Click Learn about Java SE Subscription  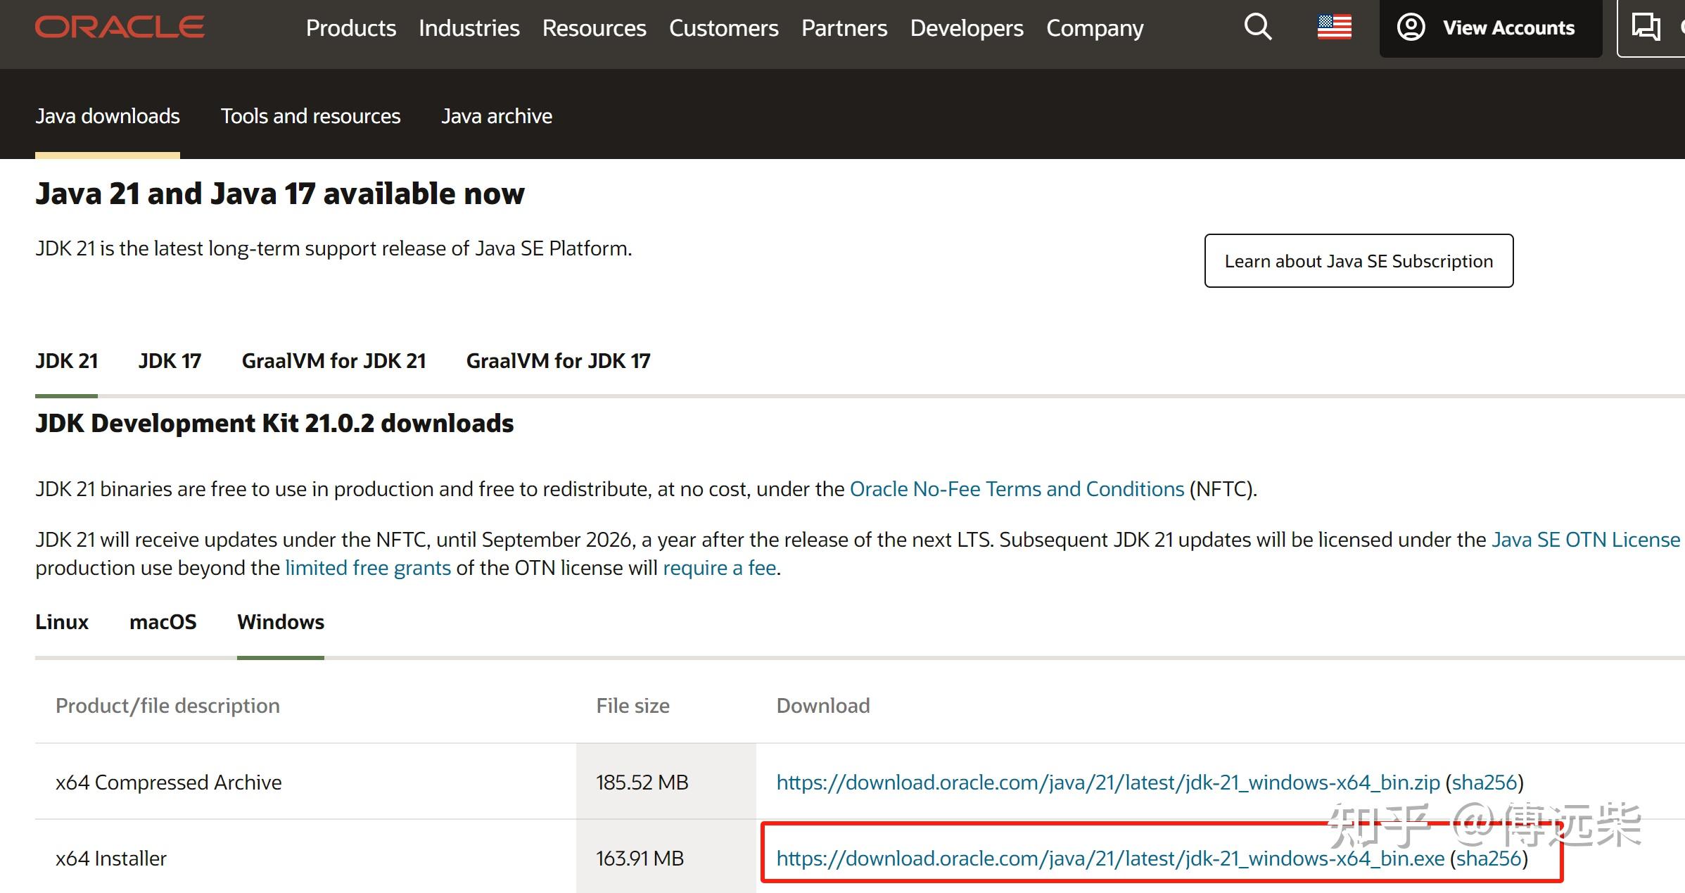1359,261
